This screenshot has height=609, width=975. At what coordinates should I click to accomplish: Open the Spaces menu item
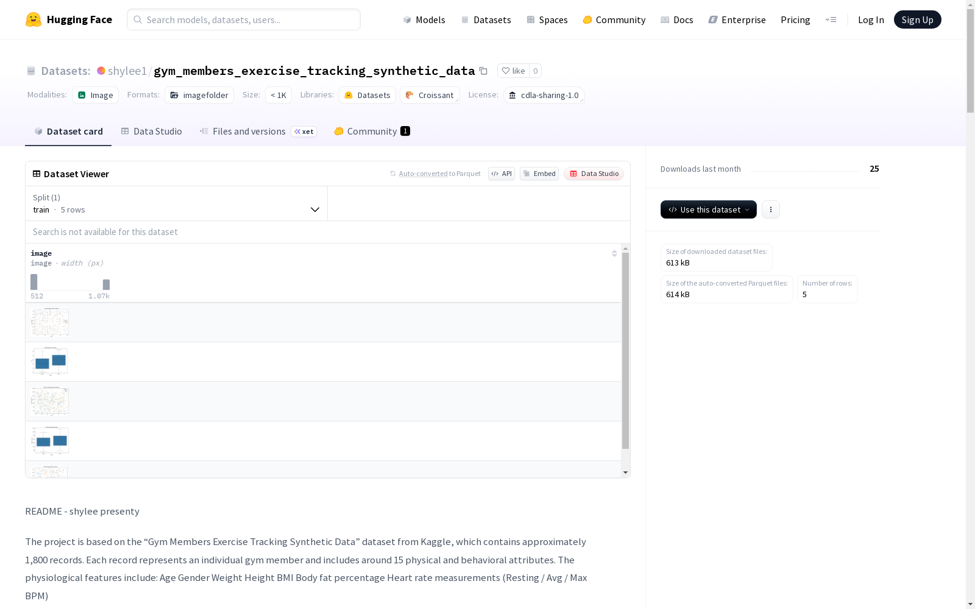(547, 19)
